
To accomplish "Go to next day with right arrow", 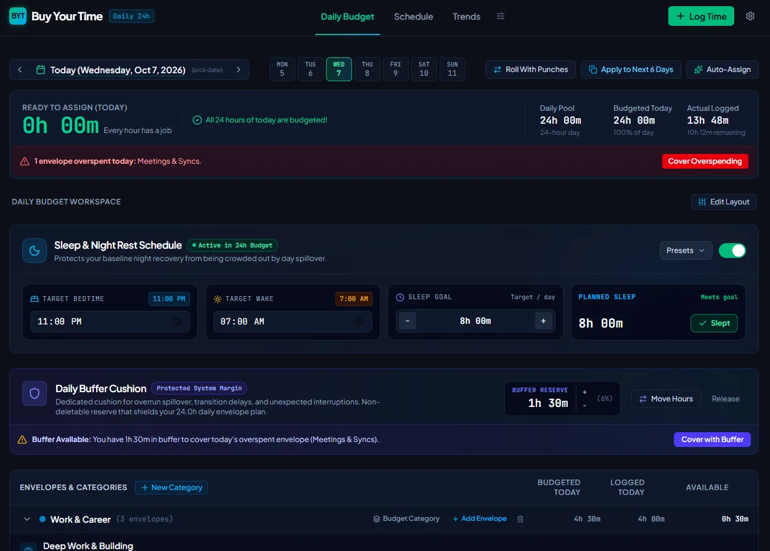I will [239, 70].
